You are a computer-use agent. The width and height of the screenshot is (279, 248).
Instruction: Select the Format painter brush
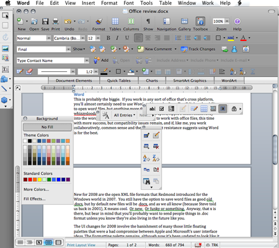click(99, 22)
